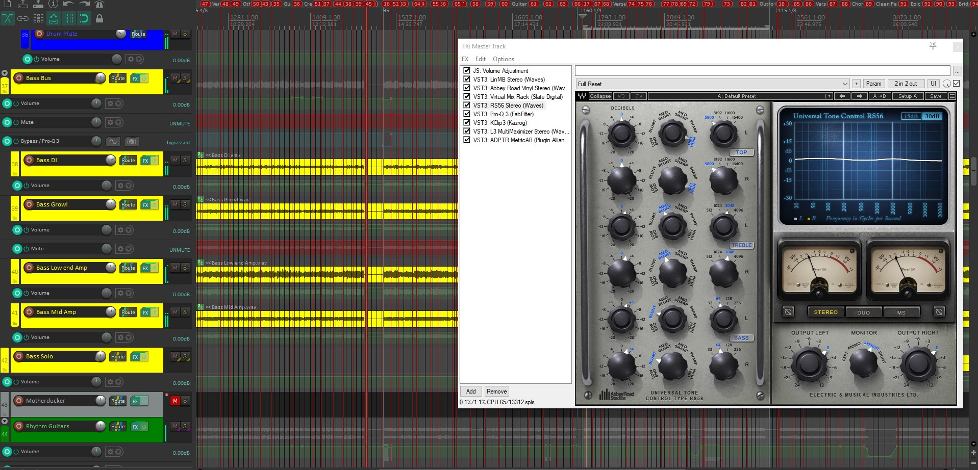
Task: Click phase invert icon under right VU meter
Action: click(939, 311)
